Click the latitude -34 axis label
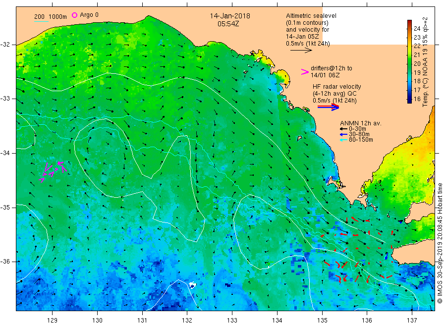The height and width of the screenshot is (327, 446). point(5,153)
